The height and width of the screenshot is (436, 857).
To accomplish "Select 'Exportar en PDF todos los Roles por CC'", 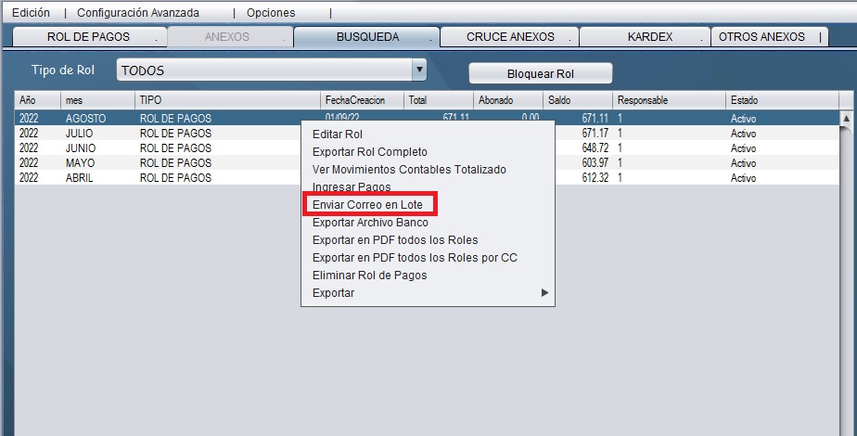I will pos(415,258).
